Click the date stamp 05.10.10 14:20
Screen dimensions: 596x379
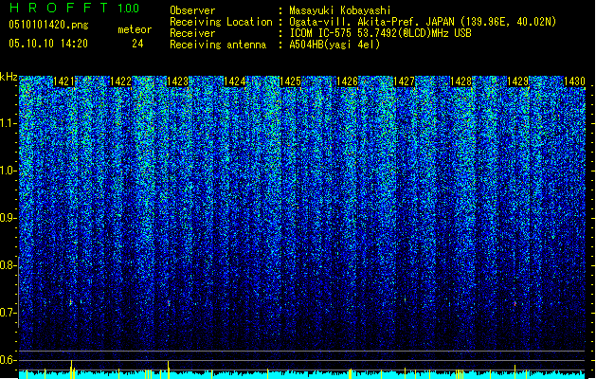48,44
